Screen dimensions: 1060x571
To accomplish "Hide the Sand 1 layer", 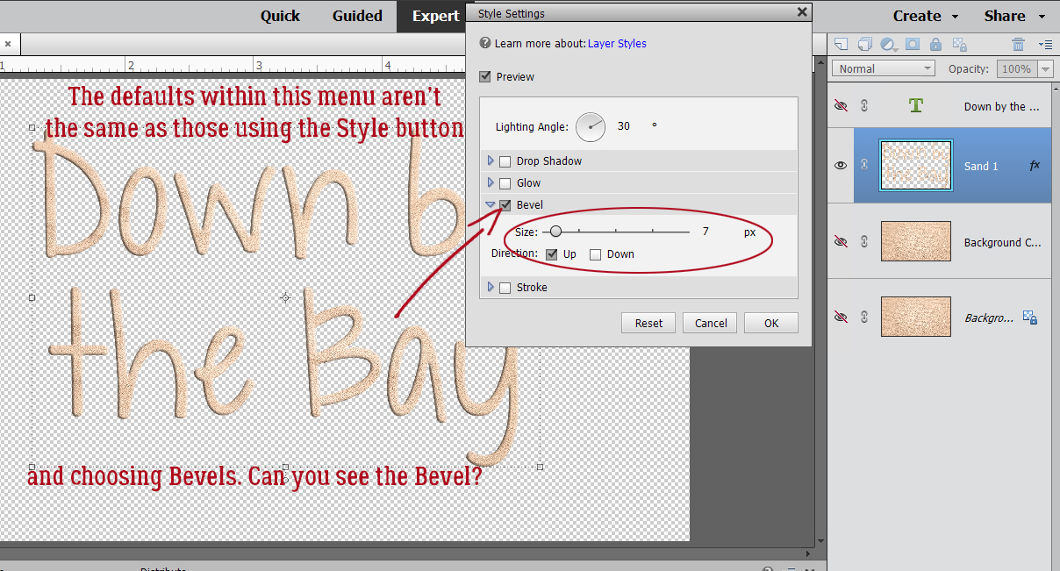I will [841, 165].
